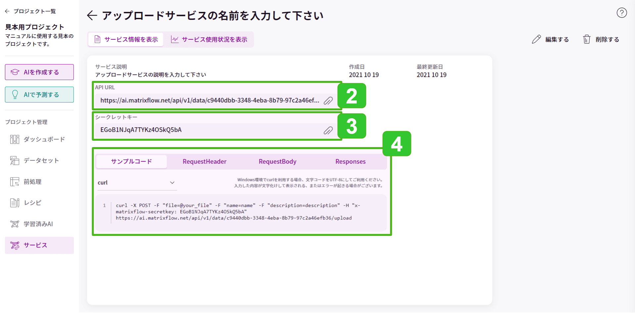Click the graduation cap icon on AIを作成する
Image resolution: width=635 pixels, height=313 pixels.
(x=15, y=72)
